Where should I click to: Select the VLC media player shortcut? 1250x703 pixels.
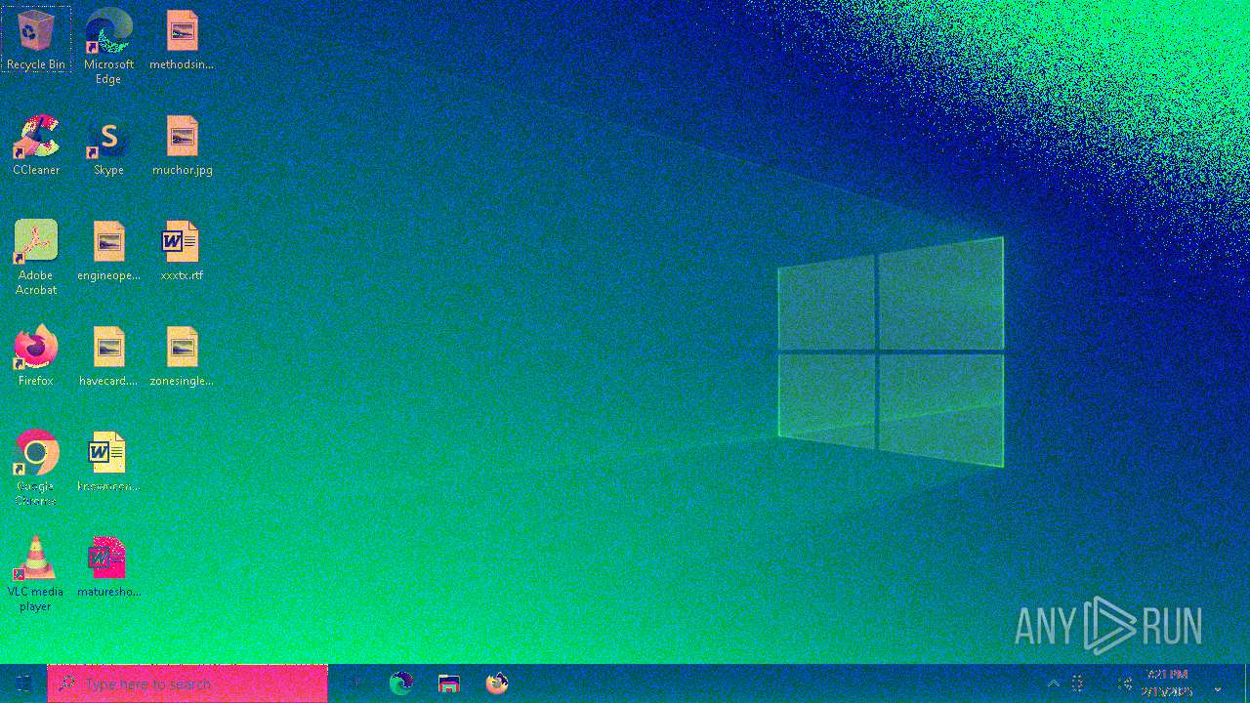pyautogui.click(x=36, y=573)
